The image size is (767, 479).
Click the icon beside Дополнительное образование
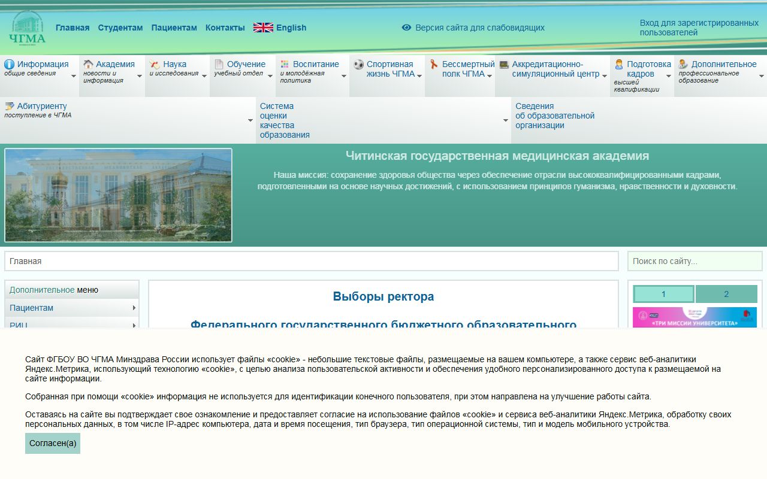683,64
